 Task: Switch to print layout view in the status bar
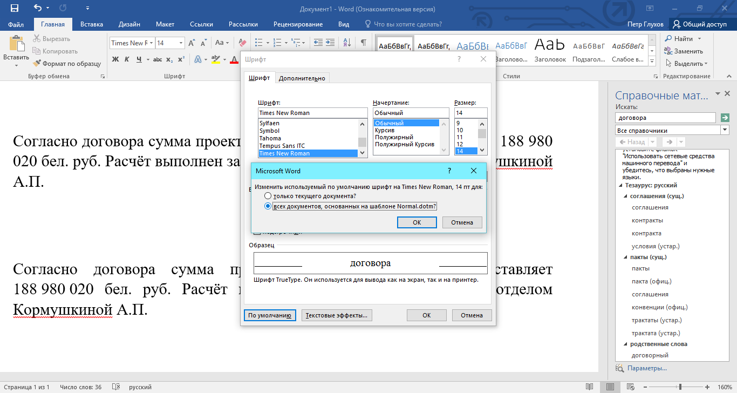coord(610,387)
